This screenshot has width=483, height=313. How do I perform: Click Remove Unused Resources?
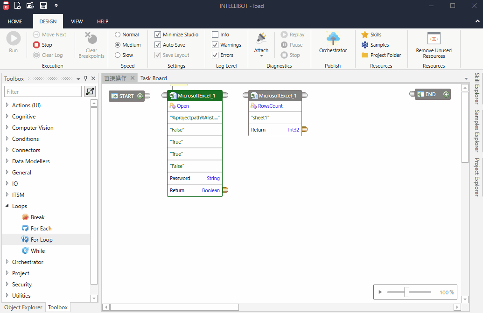[433, 44]
